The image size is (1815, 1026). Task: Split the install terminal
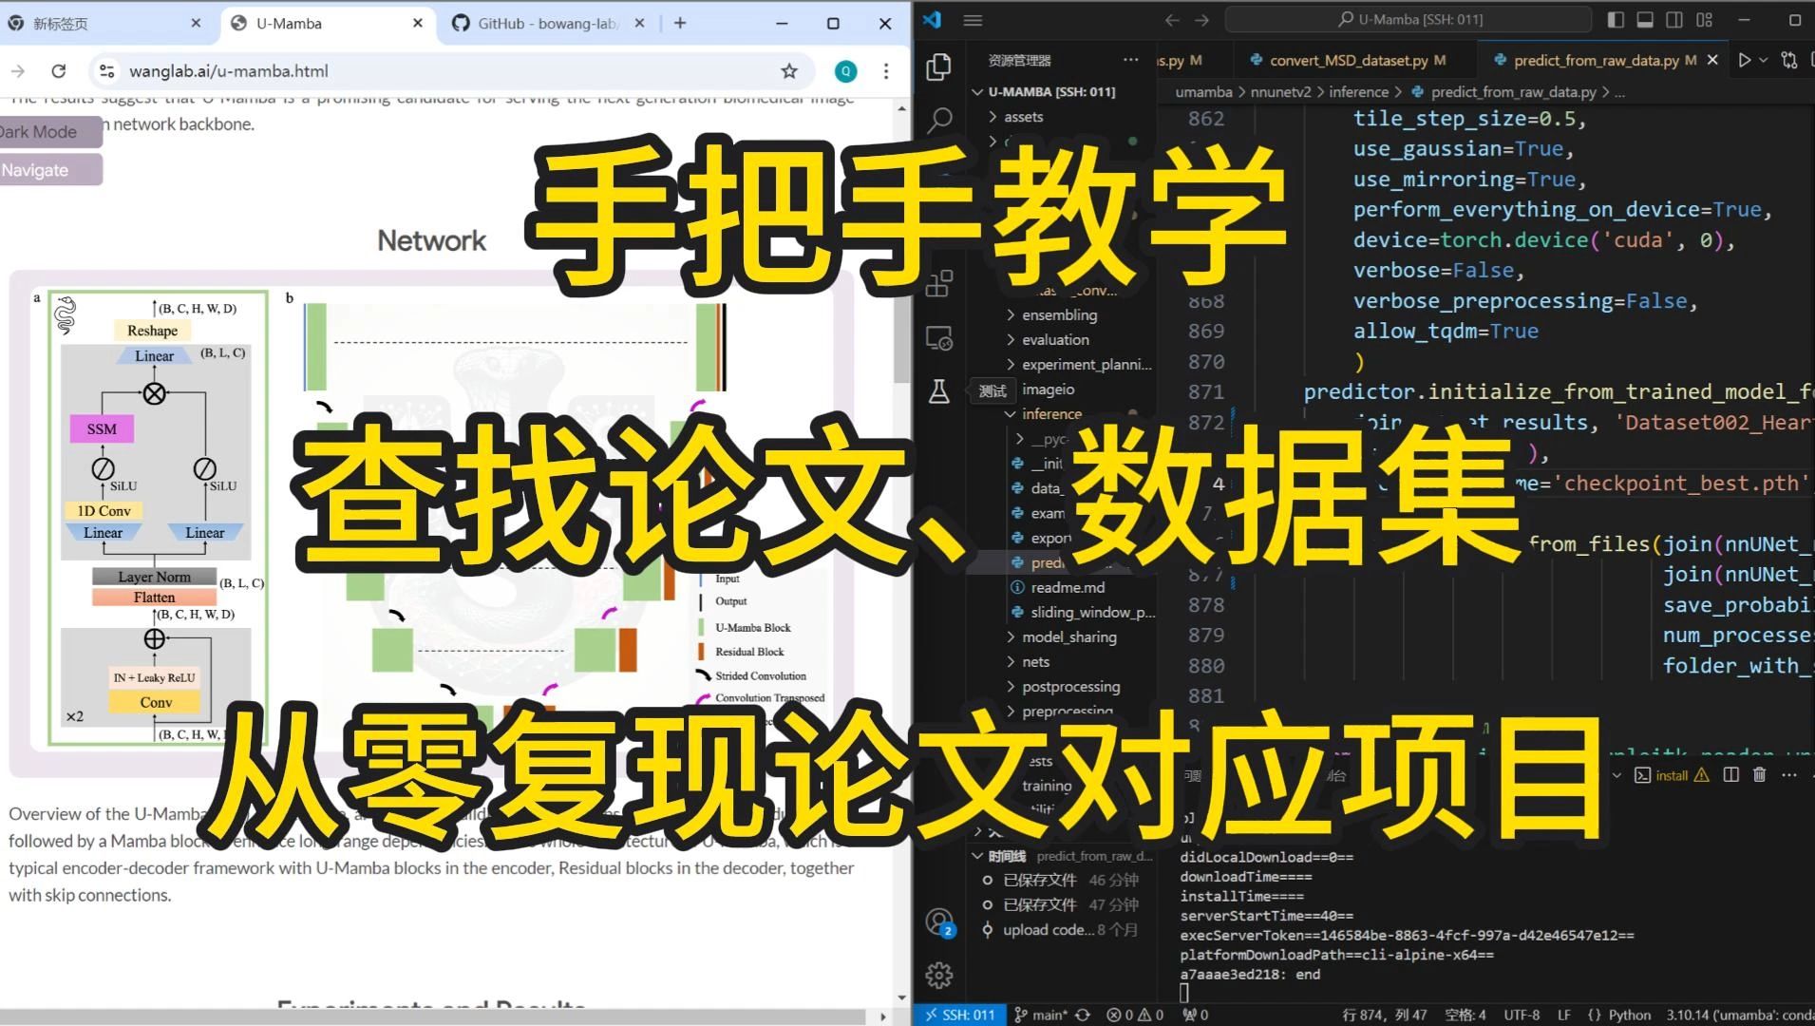[x=1731, y=775]
